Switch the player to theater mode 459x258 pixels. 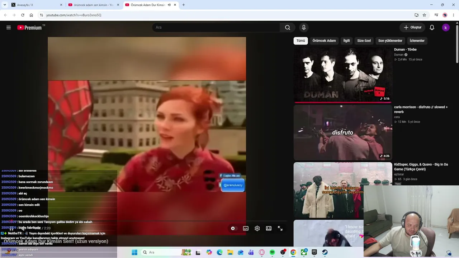pos(269,228)
